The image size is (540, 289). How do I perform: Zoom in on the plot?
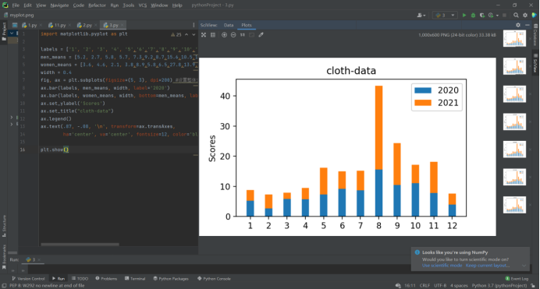(224, 35)
